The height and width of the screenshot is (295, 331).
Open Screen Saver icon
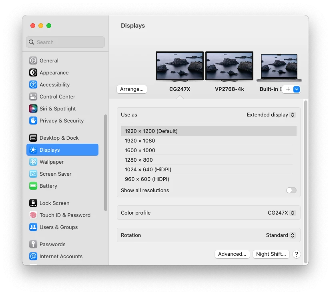(33, 174)
